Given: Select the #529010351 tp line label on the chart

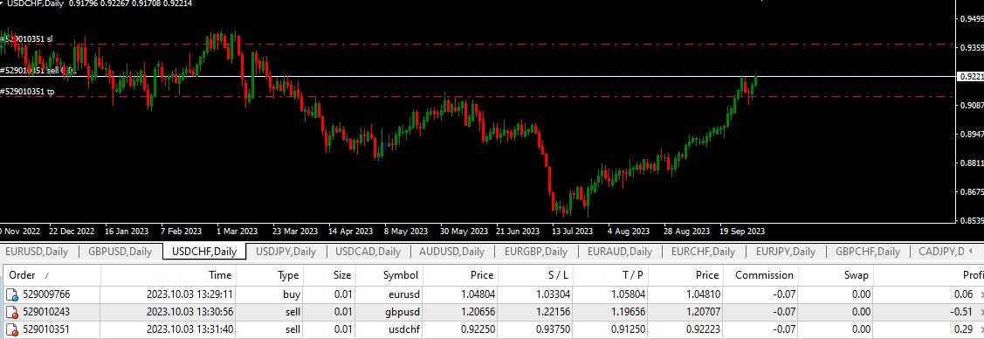Looking at the screenshot, I should [27, 91].
